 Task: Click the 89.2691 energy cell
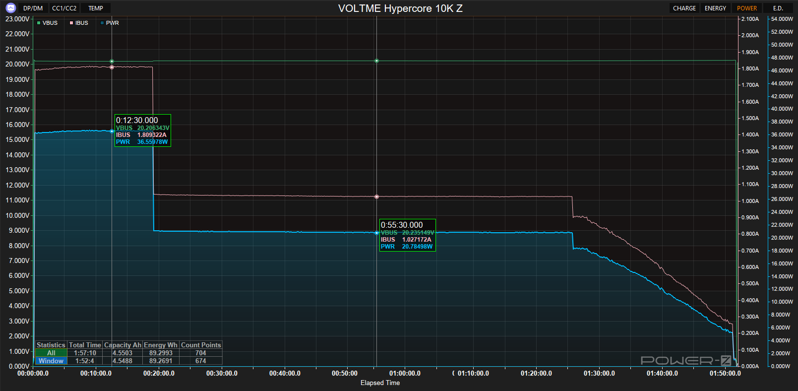[161, 361]
